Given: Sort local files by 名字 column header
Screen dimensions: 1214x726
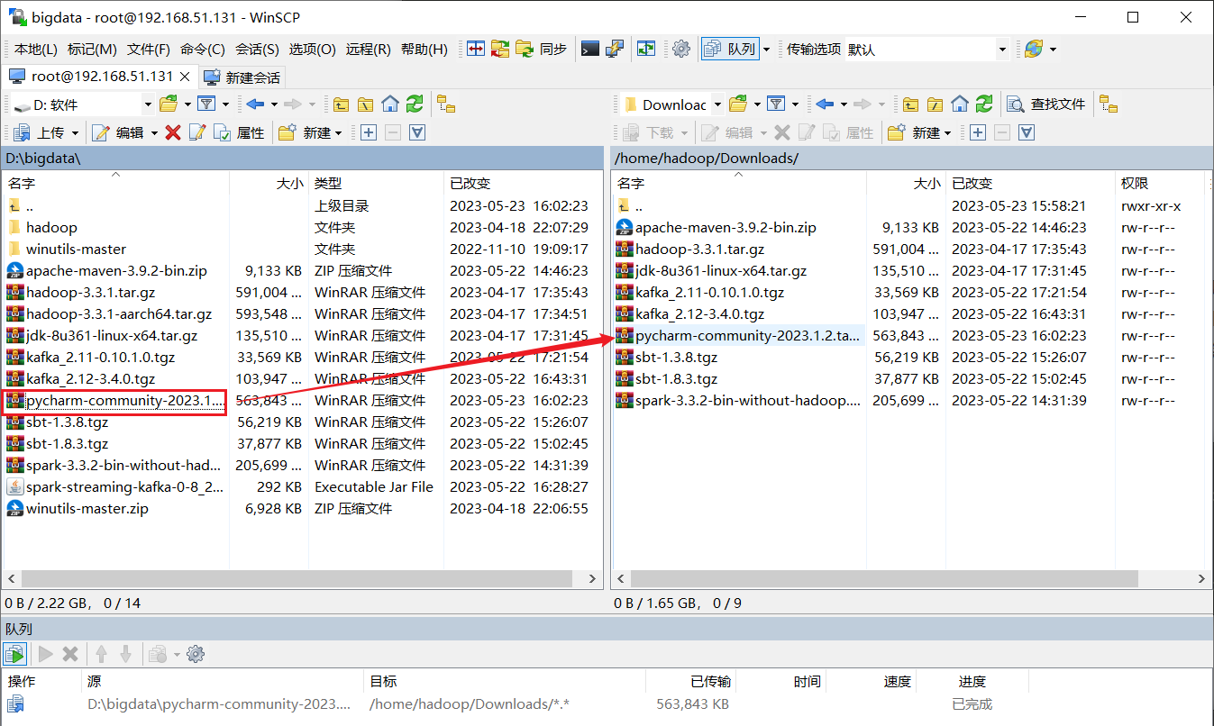Looking at the screenshot, I should 115,183.
